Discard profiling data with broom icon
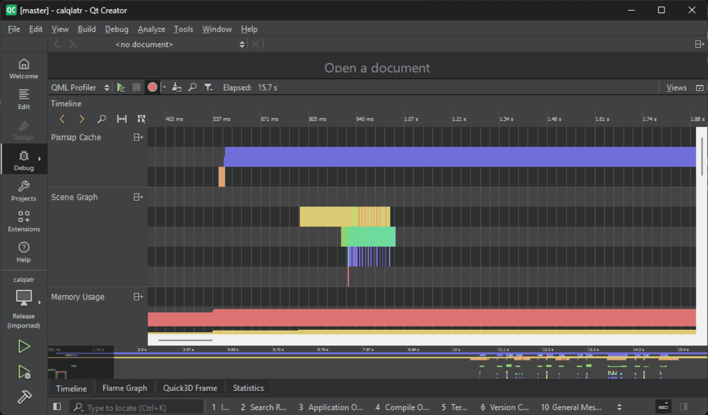The height and width of the screenshot is (415, 708). coord(177,87)
